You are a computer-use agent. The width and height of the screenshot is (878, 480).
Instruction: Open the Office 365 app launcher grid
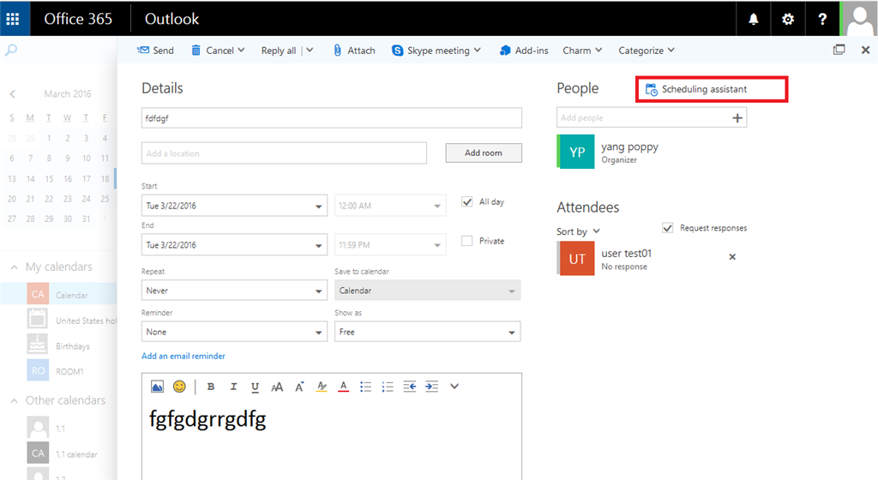(x=13, y=19)
